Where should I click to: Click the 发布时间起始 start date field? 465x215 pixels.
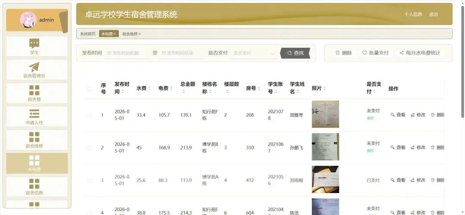tap(127, 53)
